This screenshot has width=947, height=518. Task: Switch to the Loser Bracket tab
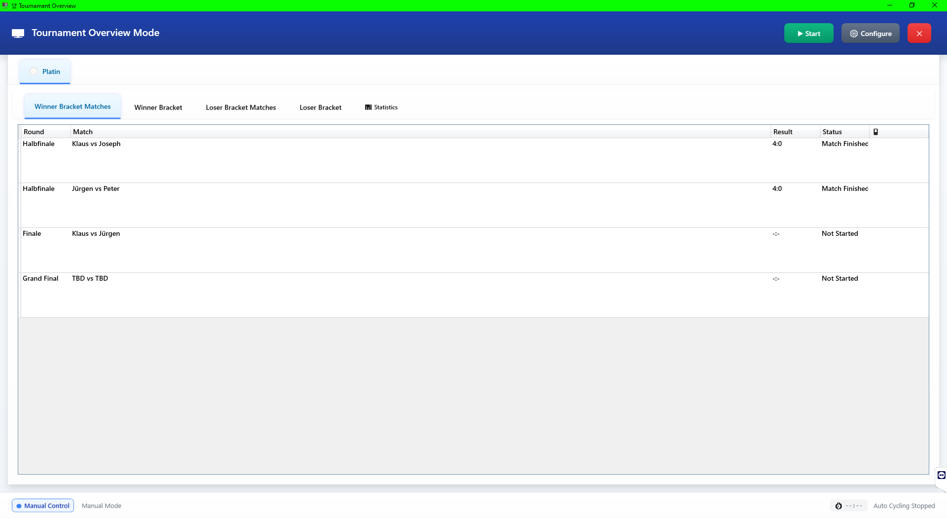(x=321, y=107)
